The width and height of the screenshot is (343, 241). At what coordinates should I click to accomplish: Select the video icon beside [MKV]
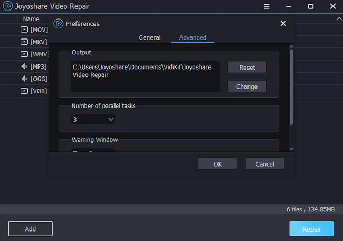tap(24, 42)
